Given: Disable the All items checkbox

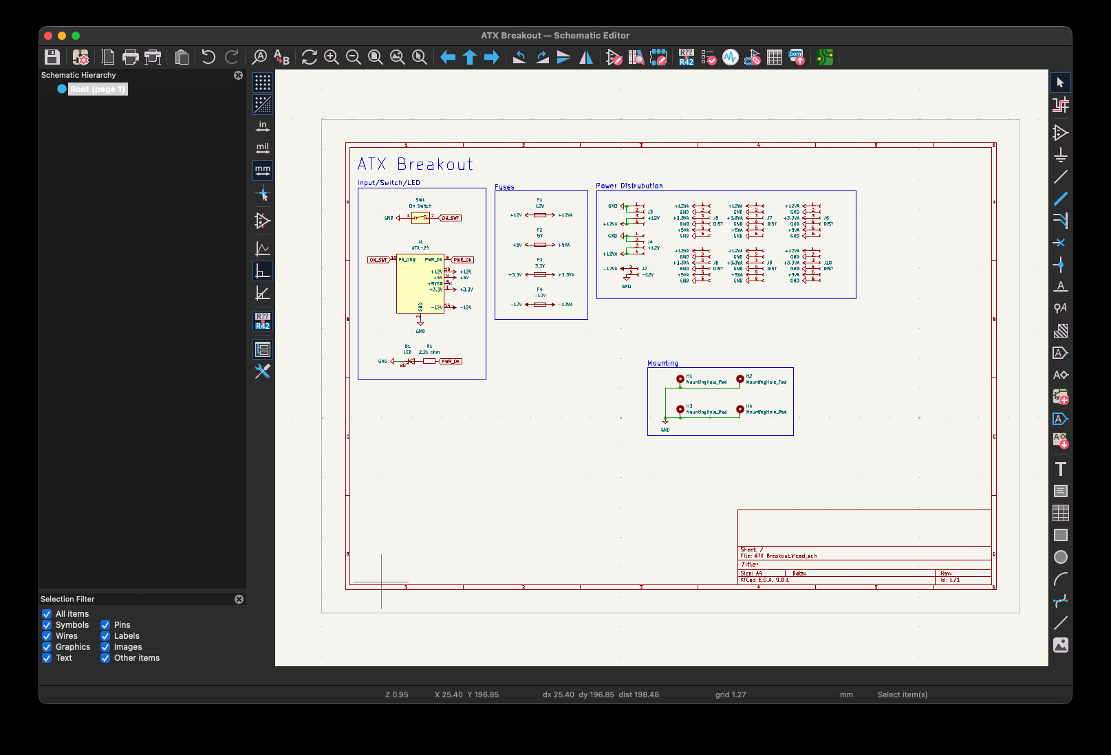Looking at the screenshot, I should [x=47, y=614].
